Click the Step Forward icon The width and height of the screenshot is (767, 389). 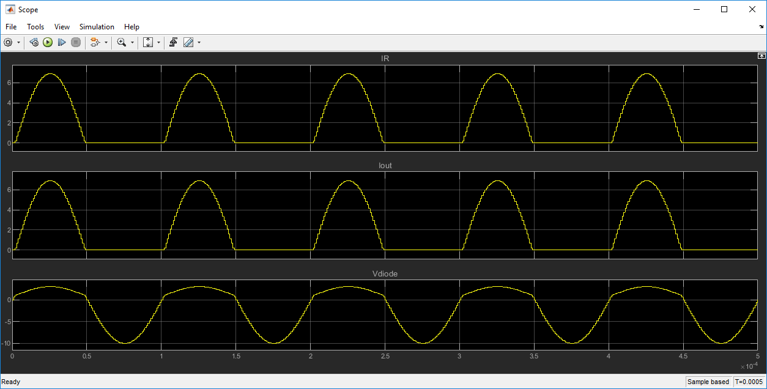pyautogui.click(x=62, y=42)
